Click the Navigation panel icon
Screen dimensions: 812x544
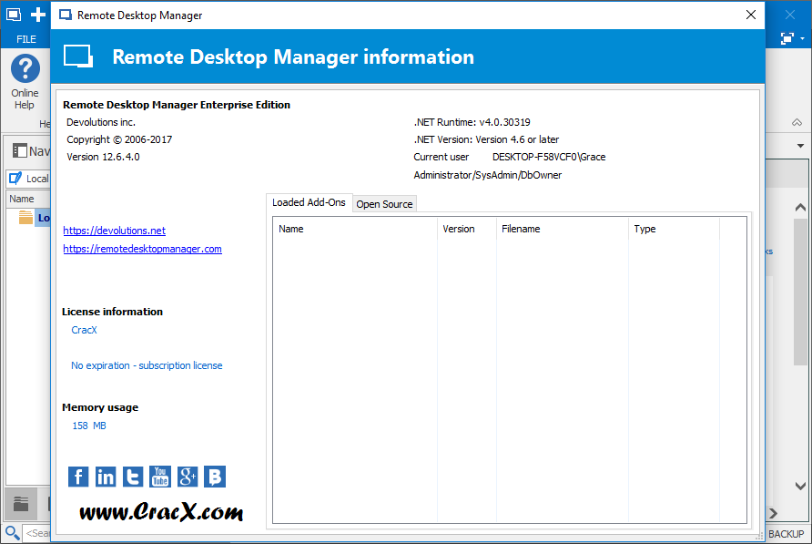[20, 151]
